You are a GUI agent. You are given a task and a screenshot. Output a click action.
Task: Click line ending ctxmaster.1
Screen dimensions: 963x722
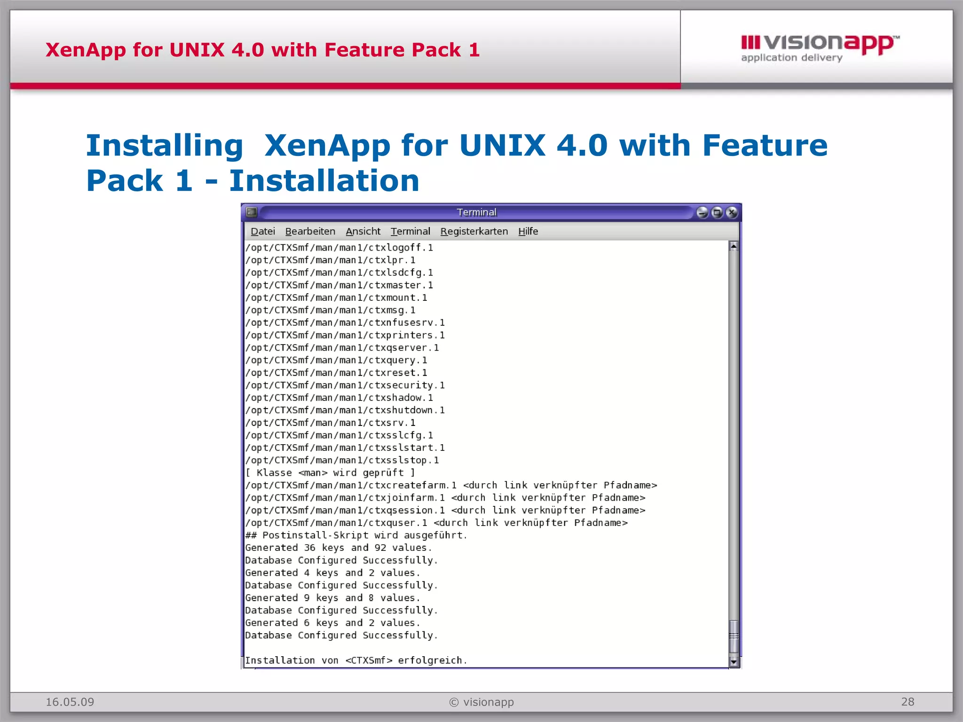pos(339,285)
